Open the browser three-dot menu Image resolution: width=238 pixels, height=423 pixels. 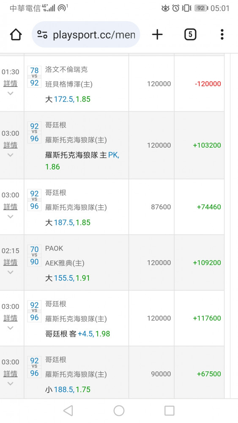(x=222, y=35)
